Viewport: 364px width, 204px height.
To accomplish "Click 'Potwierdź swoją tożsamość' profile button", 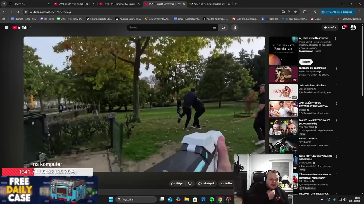I will pos(337,12).
